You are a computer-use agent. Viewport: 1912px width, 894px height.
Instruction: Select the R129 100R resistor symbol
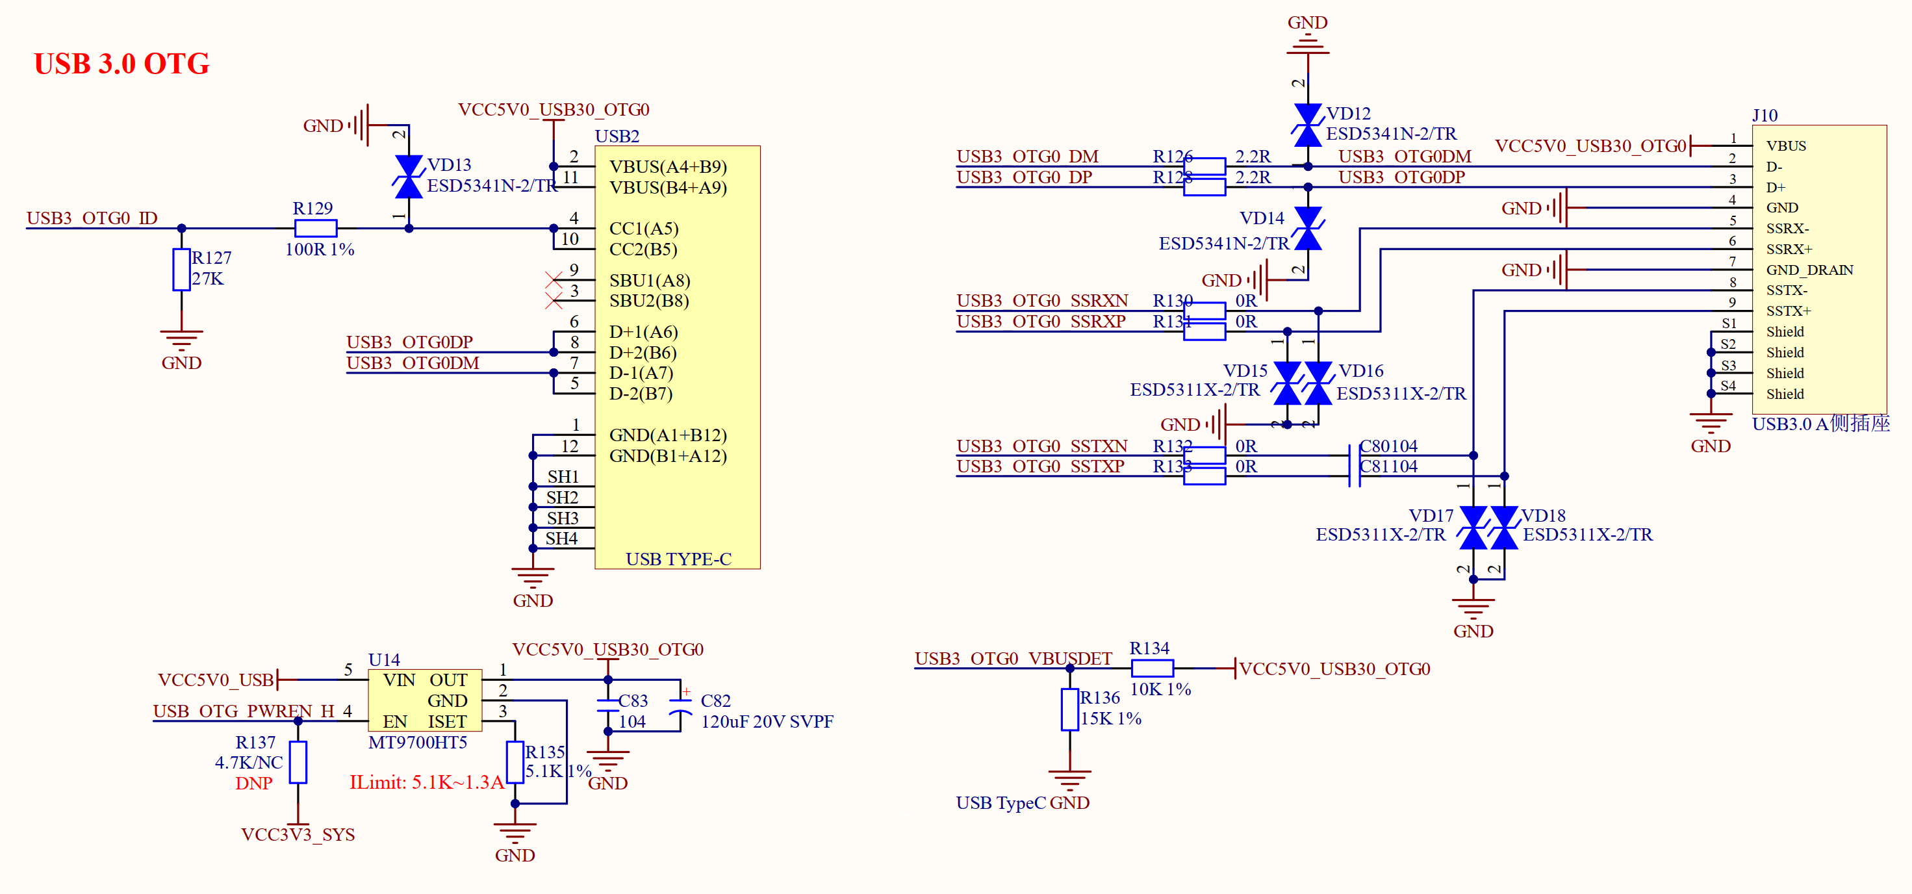pos(316,228)
